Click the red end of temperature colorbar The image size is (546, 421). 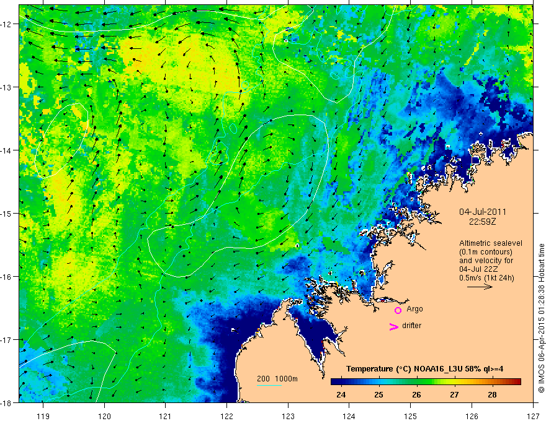pyautogui.click(x=517, y=382)
